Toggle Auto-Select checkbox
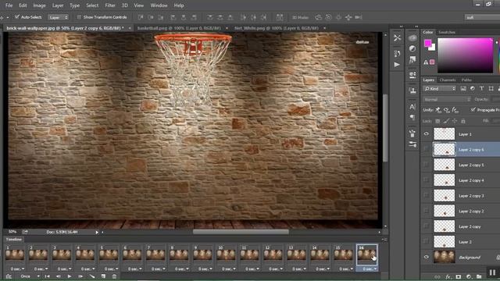 tap(17, 17)
